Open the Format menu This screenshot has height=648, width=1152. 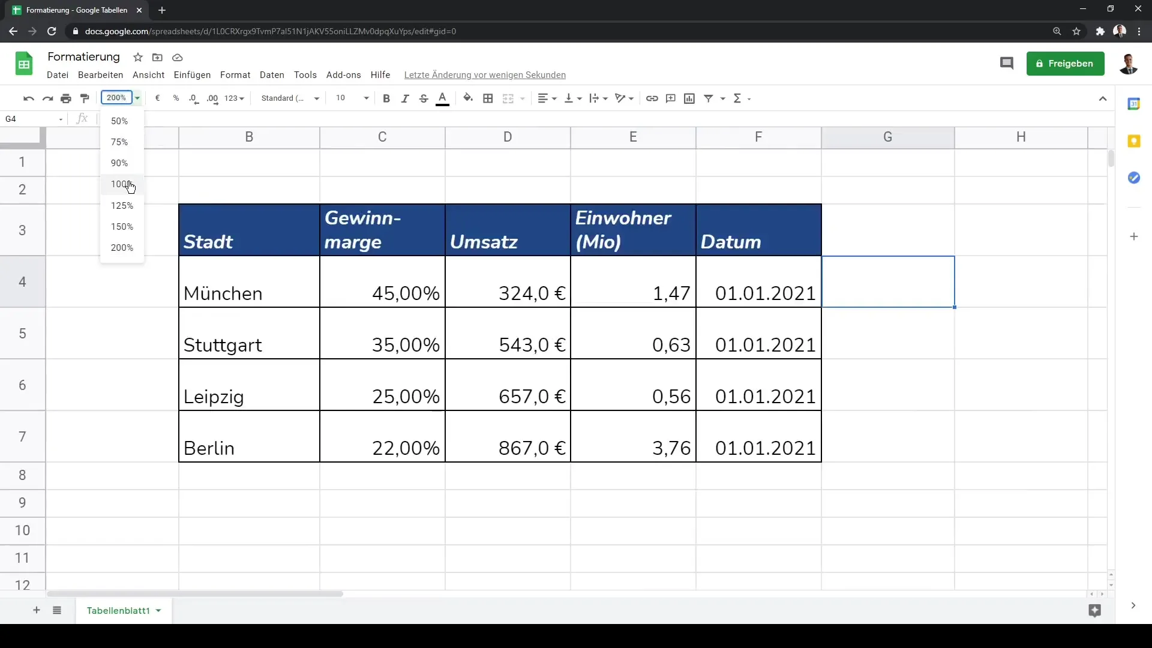[x=235, y=75]
